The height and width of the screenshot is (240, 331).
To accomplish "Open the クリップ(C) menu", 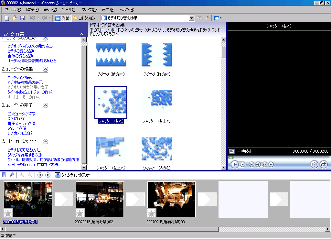I will [x=89, y=10].
